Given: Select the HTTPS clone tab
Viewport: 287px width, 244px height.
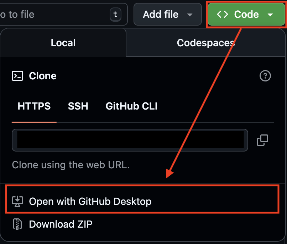Looking at the screenshot, I should click(x=34, y=106).
